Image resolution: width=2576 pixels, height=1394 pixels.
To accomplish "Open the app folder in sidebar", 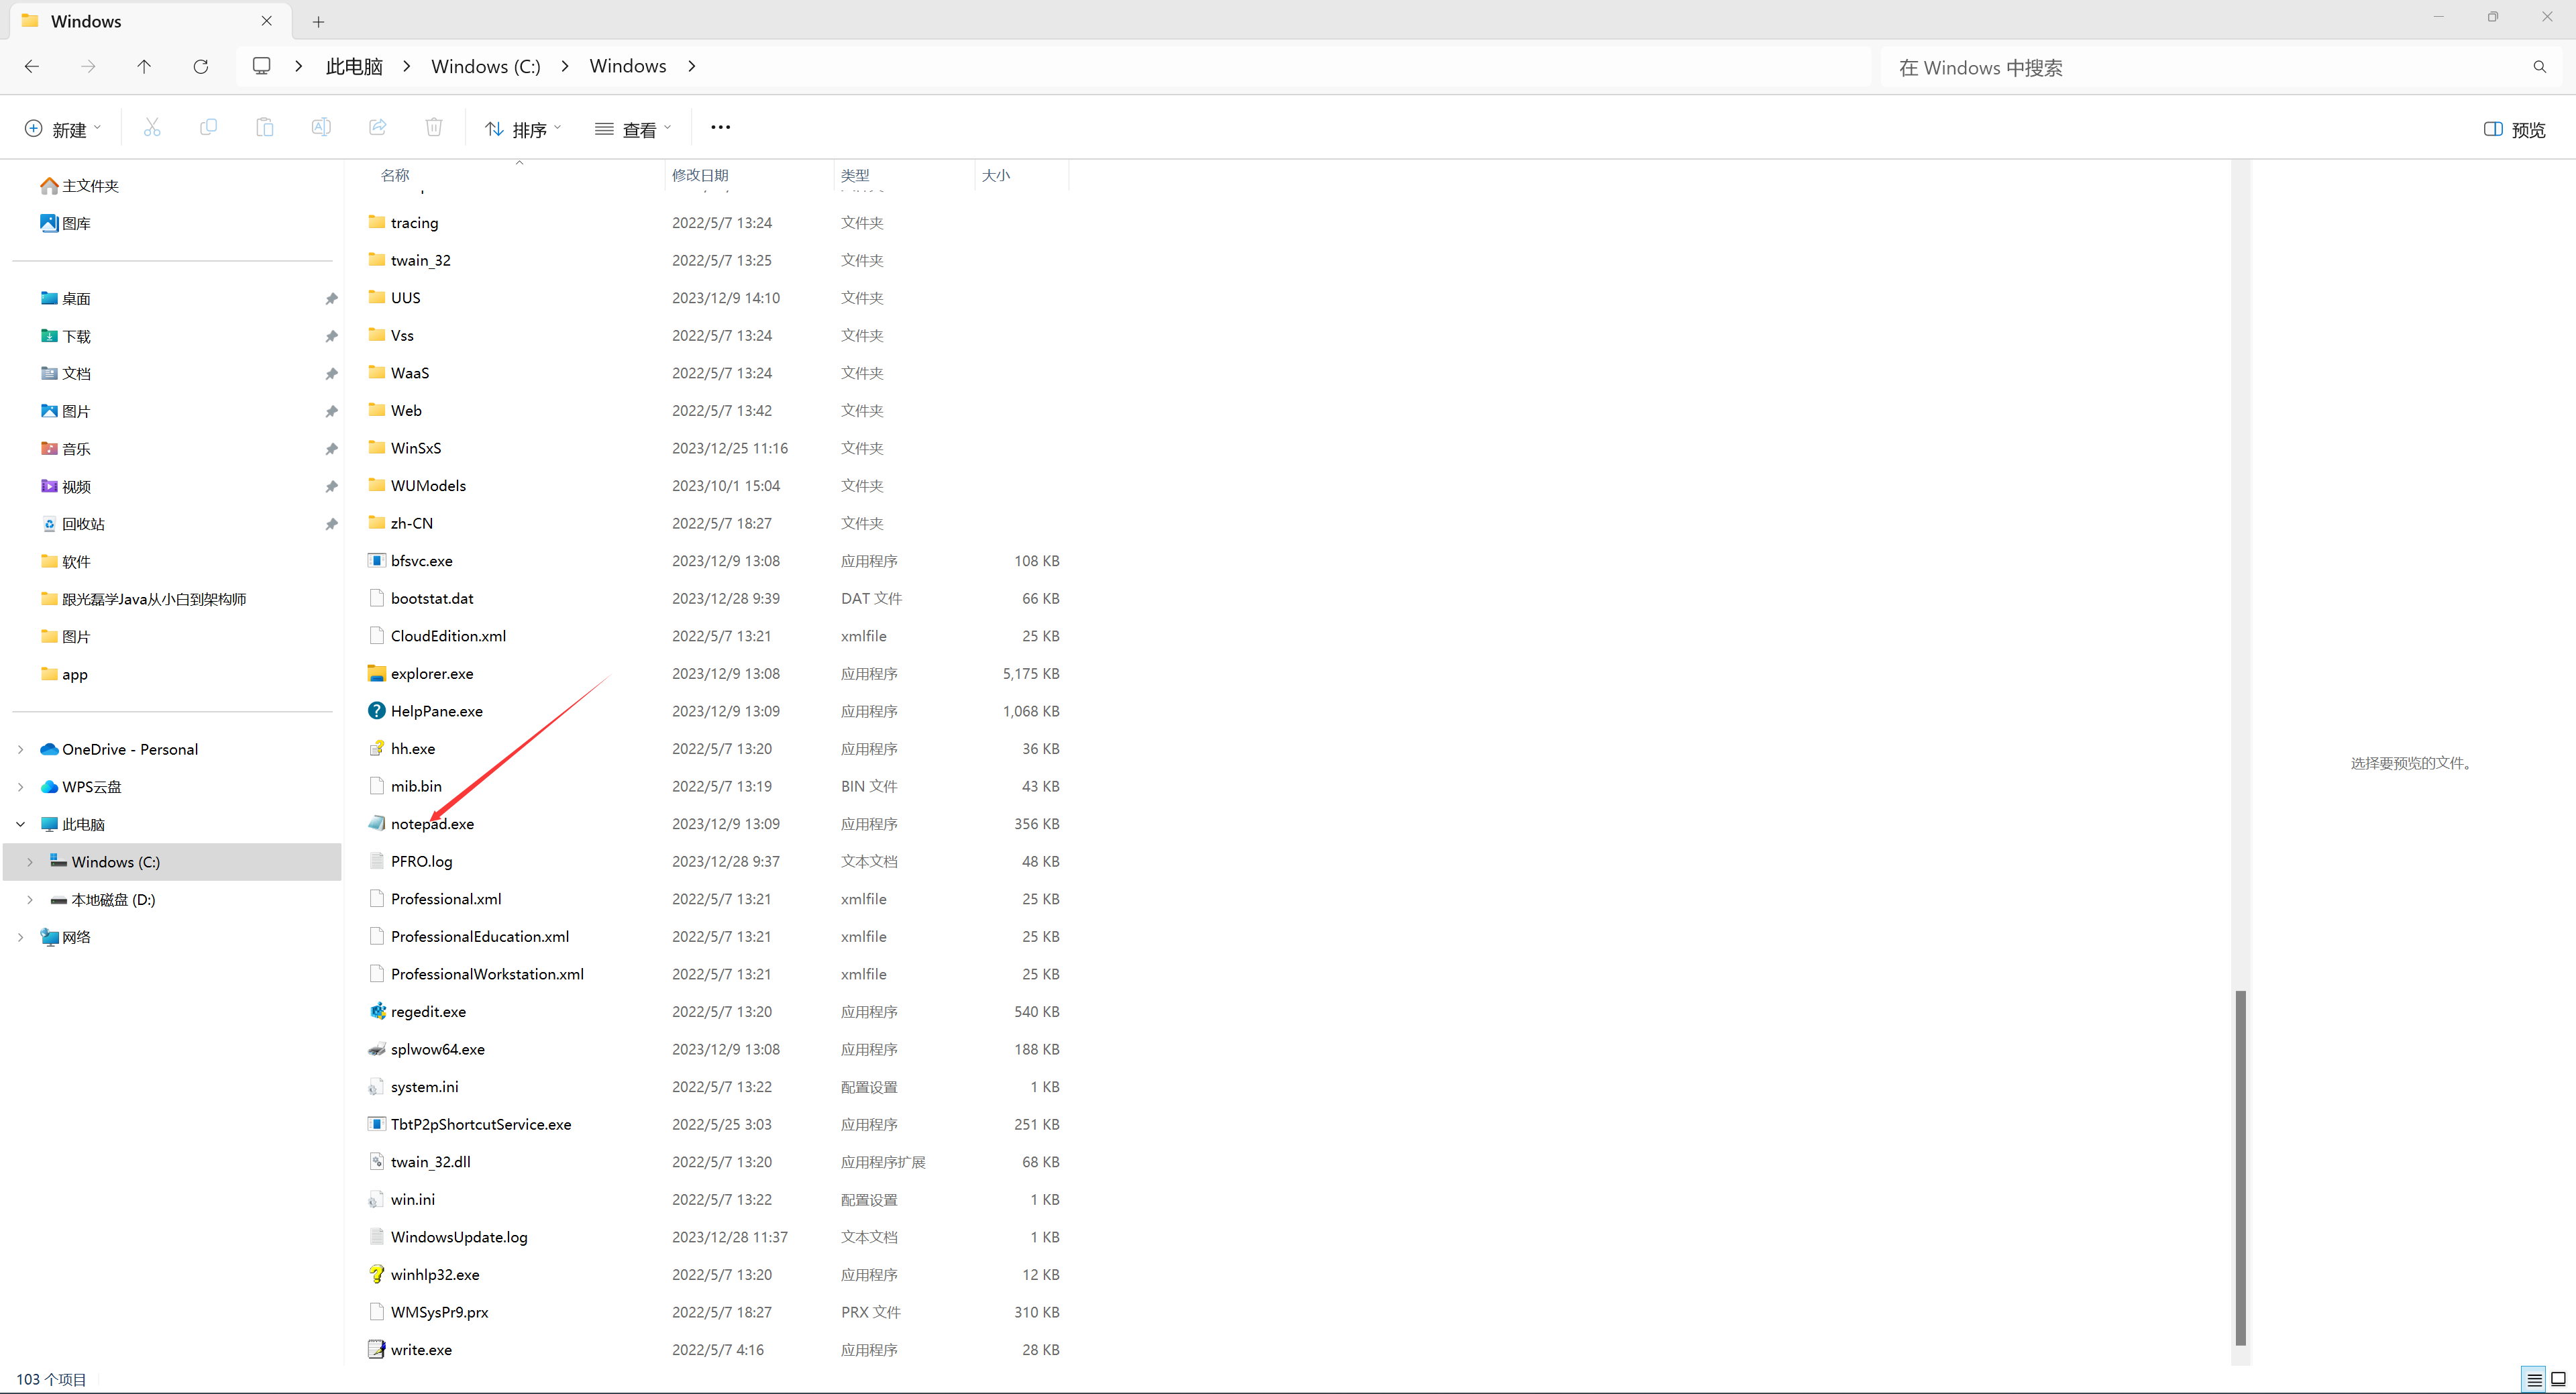I will pyautogui.click(x=65, y=674).
